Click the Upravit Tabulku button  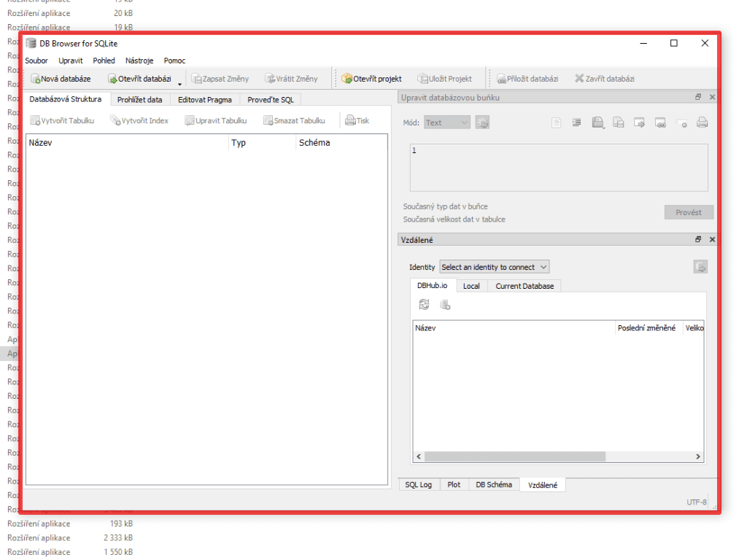click(x=216, y=121)
